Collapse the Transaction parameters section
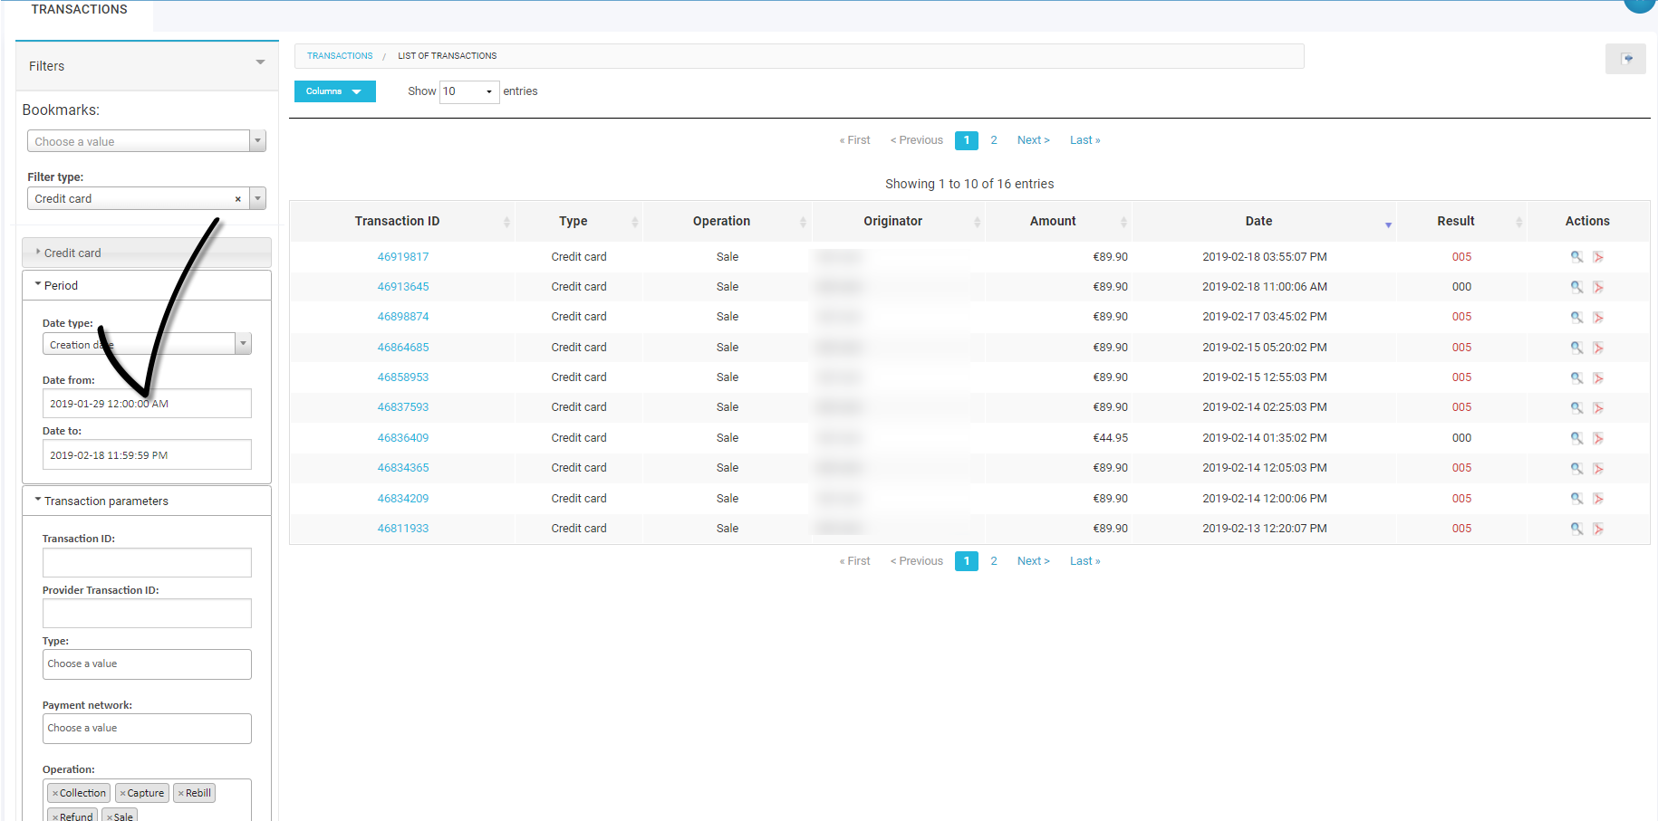The height and width of the screenshot is (821, 1658). [147, 501]
